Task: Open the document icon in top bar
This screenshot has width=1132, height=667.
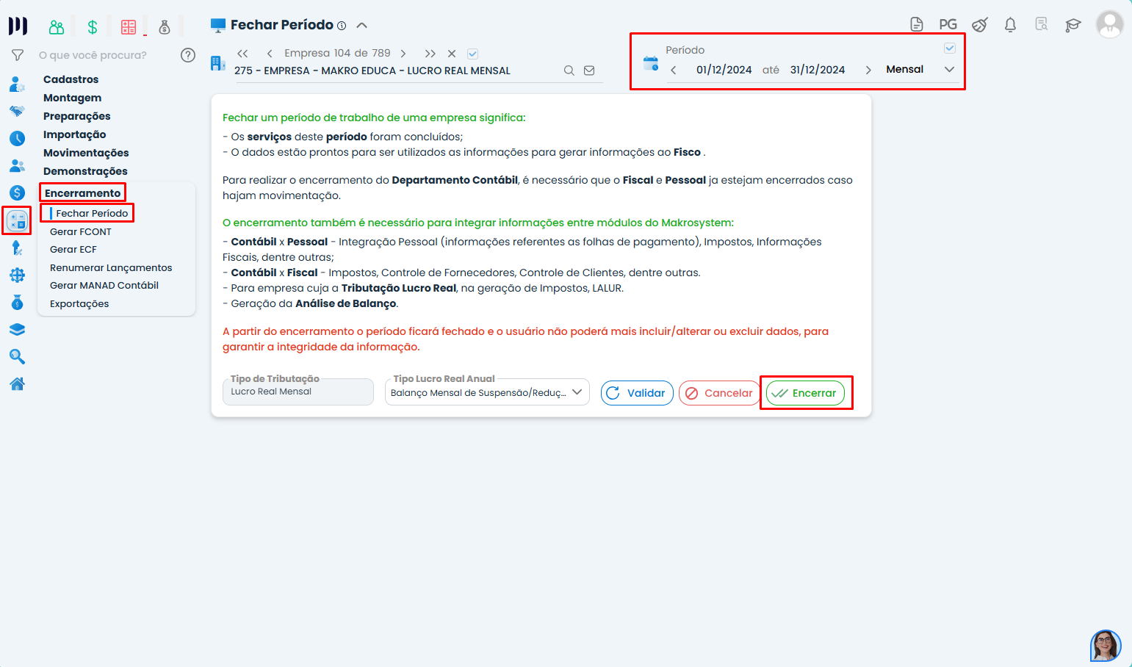Action: 917,24
